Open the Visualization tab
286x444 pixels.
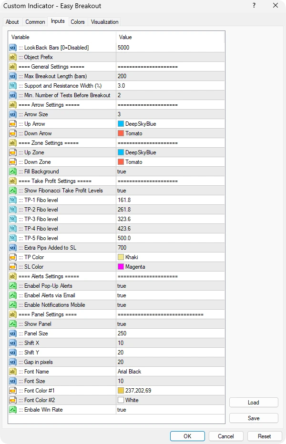click(x=104, y=22)
